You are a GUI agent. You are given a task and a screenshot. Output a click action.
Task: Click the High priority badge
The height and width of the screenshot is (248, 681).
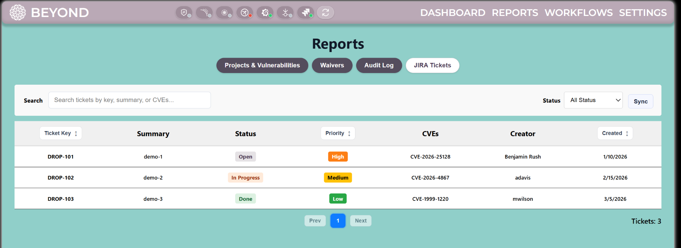(x=338, y=157)
